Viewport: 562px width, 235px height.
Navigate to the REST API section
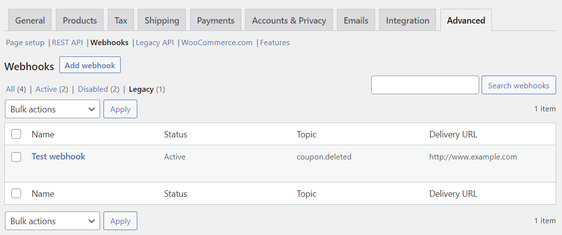pos(67,43)
